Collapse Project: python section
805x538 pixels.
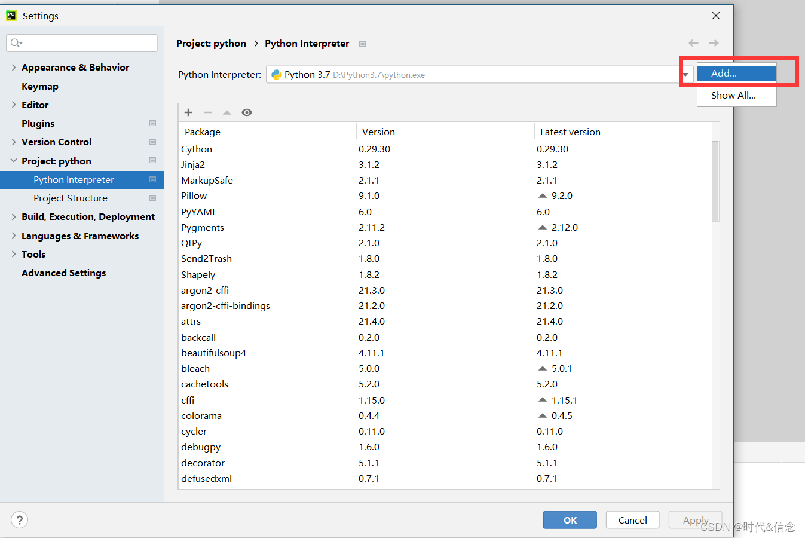(x=13, y=161)
